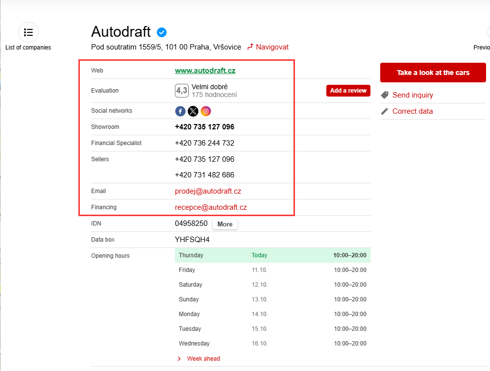The image size is (490, 371).
Task: Click the blue verified badge next to Autodraft
Action: pyautogui.click(x=162, y=32)
